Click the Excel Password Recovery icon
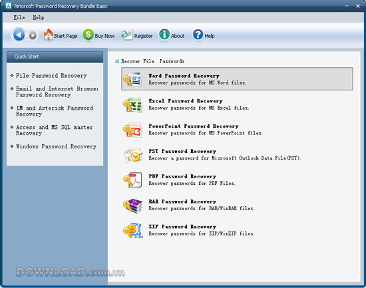 tap(132, 104)
